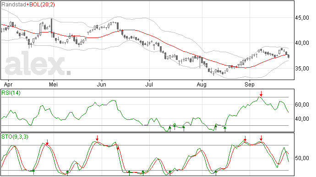Select the Aug month label
316x177 pixels.
(x=202, y=85)
